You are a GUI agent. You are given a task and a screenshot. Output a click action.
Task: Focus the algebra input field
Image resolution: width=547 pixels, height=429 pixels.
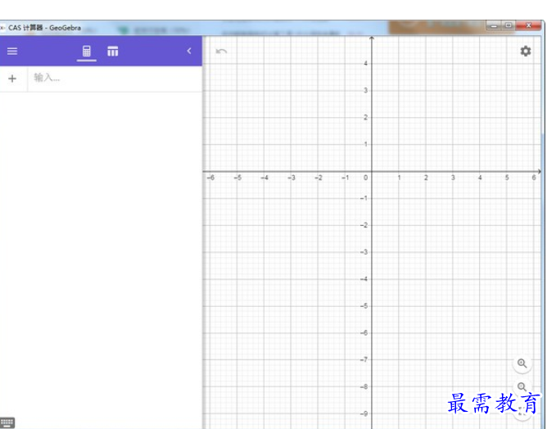(x=115, y=78)
